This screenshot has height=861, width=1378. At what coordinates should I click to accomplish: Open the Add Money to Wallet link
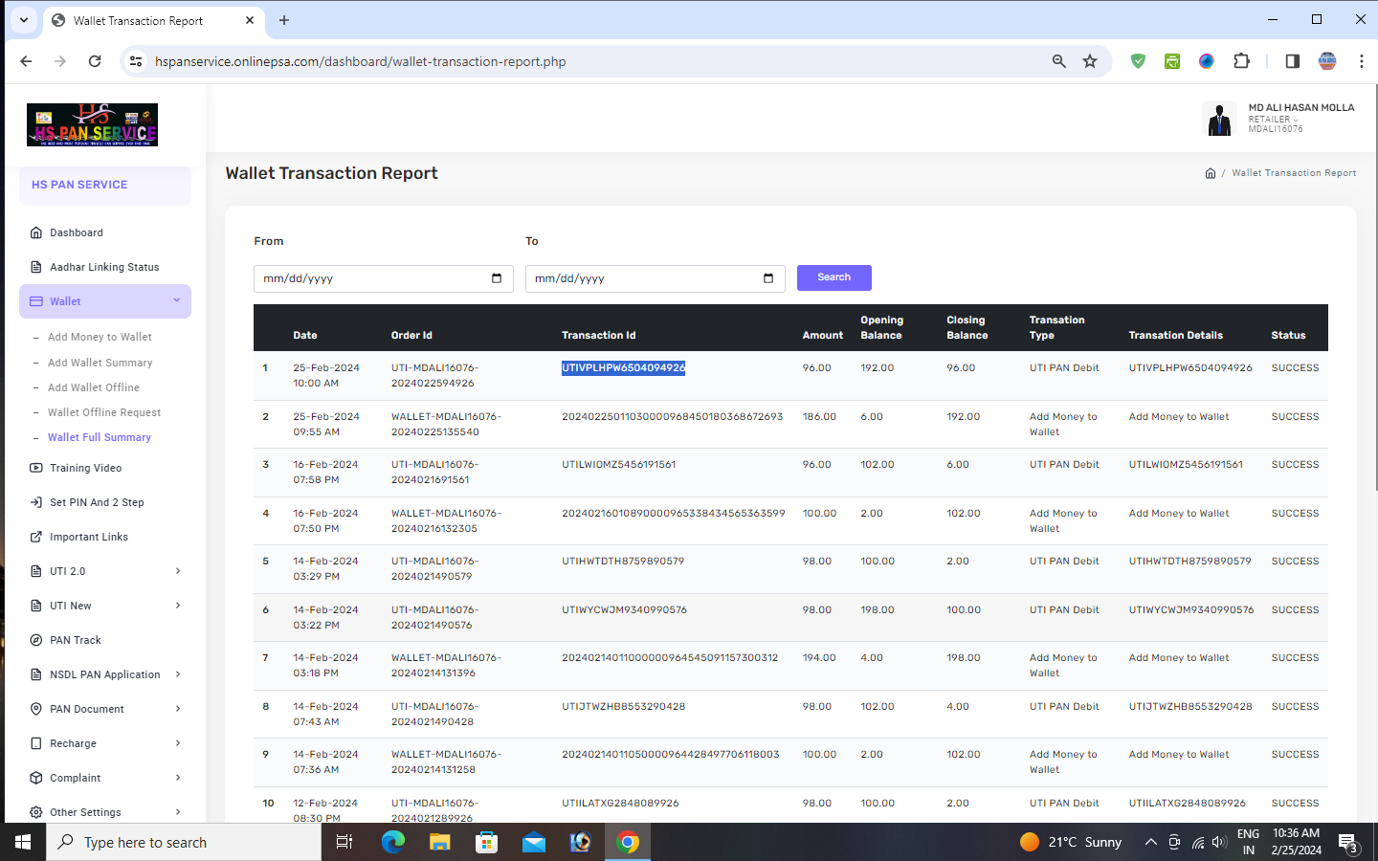100,337
